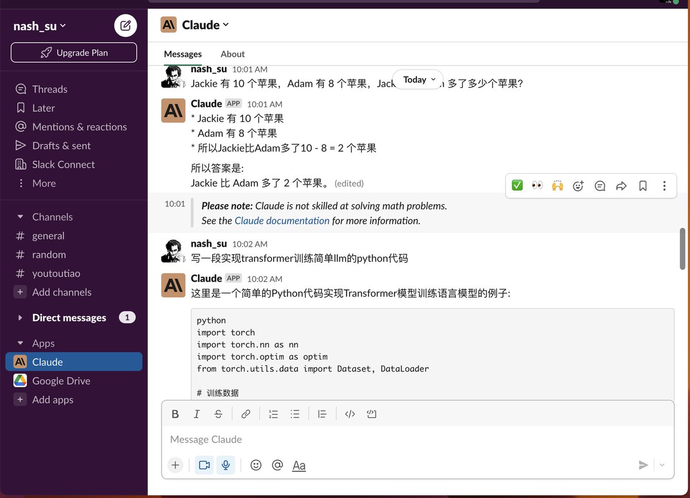The height and width of the screenshot is (498, 690).
Task: Select the Claude app in sidebar
Action: (74, 362)
